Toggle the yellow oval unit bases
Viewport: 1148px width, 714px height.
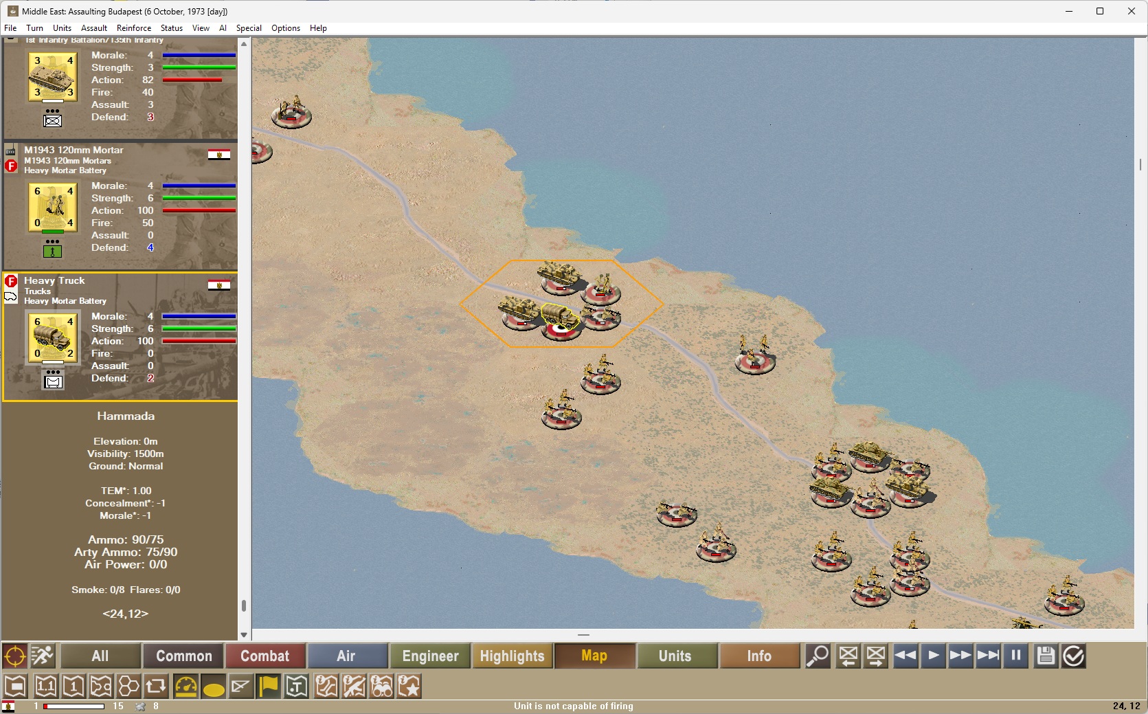coord(214,687)
